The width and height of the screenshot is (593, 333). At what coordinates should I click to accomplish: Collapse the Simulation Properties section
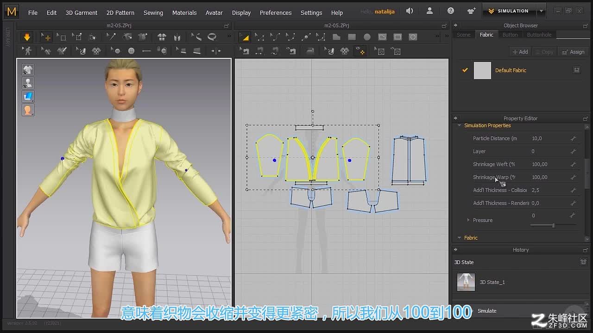point(460,125)
